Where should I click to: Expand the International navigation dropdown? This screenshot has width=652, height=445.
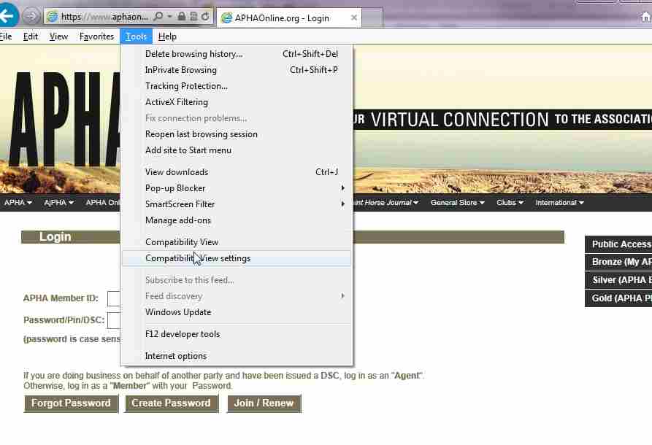pyautogui.click(x=560, y=202)
